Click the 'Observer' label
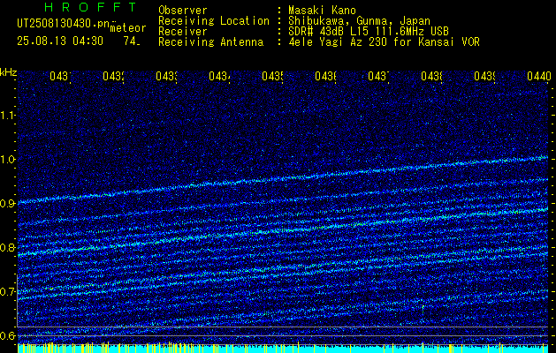Image resolution: width=556 pixels, height=353 pixels. tap(183, 11)
